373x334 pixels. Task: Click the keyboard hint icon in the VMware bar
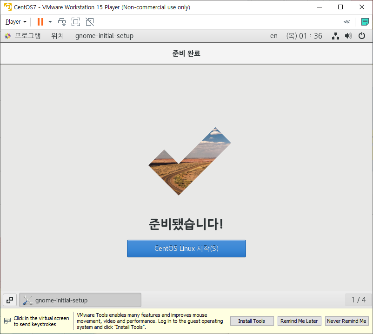pos(7,321)
